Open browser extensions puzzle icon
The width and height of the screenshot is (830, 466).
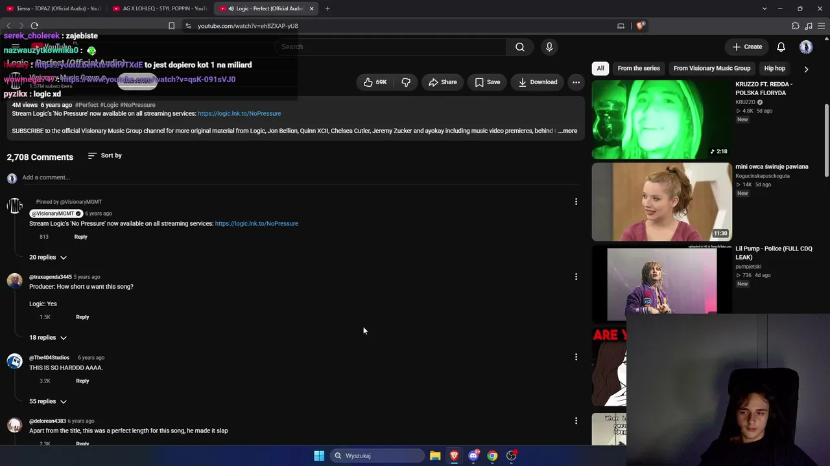coord(796,26)
